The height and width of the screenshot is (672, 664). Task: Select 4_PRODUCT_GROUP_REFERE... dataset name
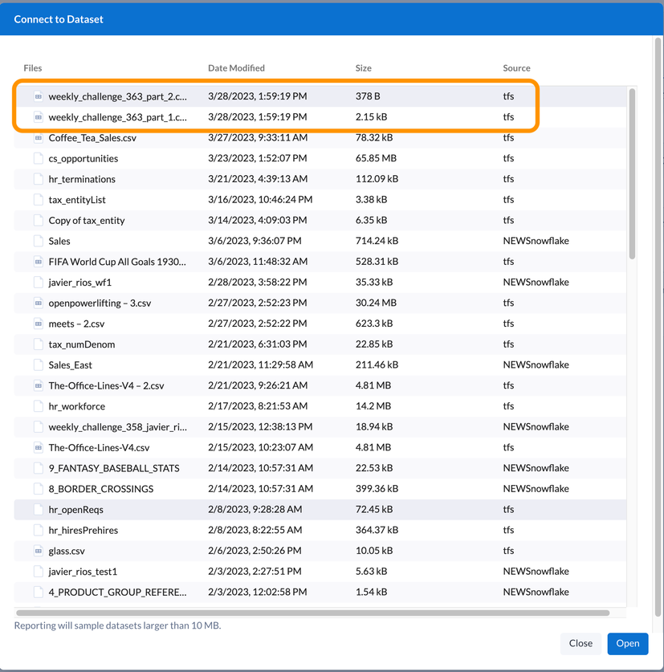[117, 592]
